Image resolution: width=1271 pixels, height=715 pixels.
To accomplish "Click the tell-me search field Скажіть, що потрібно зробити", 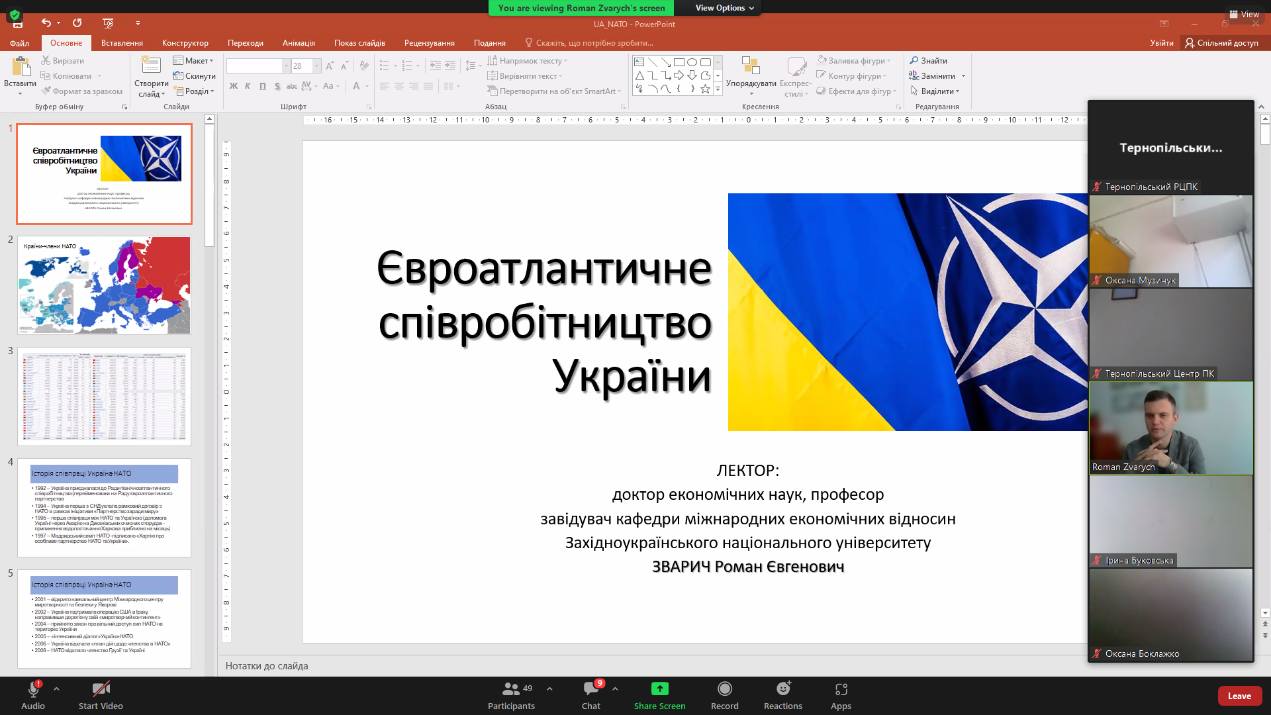I will point(589,43).
